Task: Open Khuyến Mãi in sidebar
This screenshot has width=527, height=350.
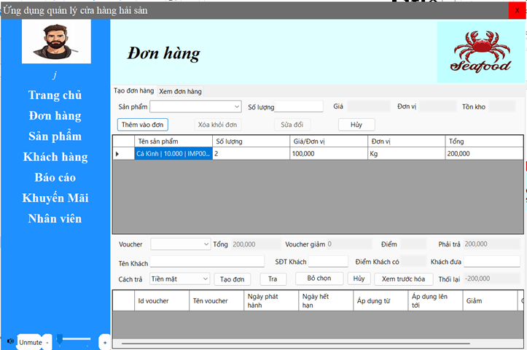Action: (55, 198)
